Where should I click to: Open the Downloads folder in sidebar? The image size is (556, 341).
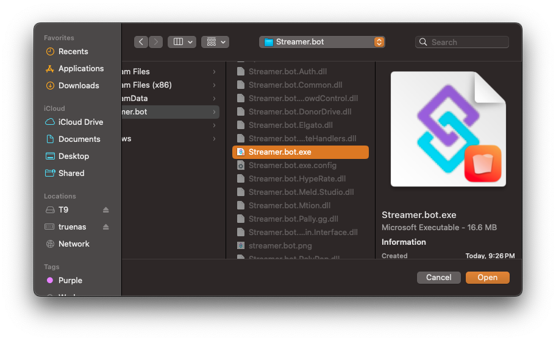(78, 86)
